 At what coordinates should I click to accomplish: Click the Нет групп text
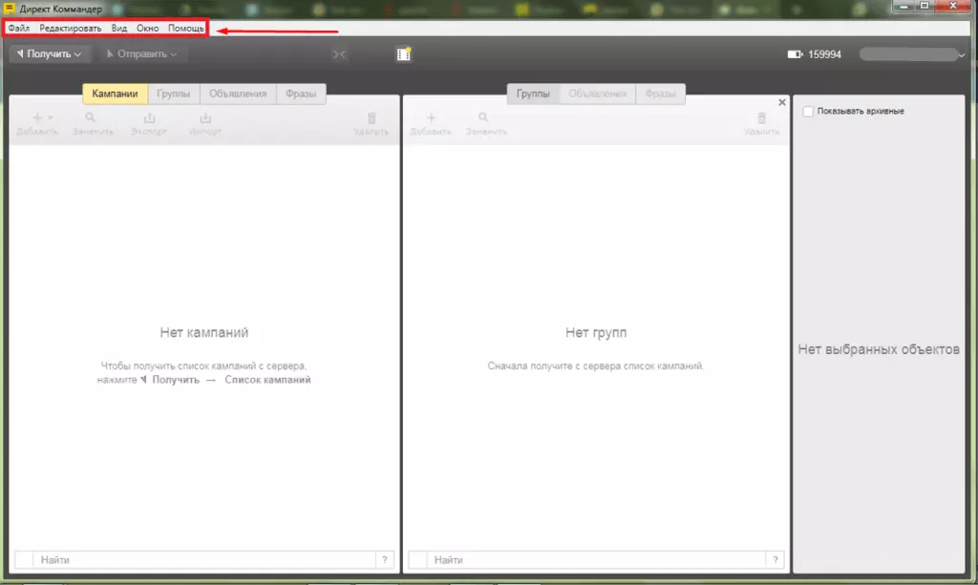pyautogui.click(x=596, y=333)
